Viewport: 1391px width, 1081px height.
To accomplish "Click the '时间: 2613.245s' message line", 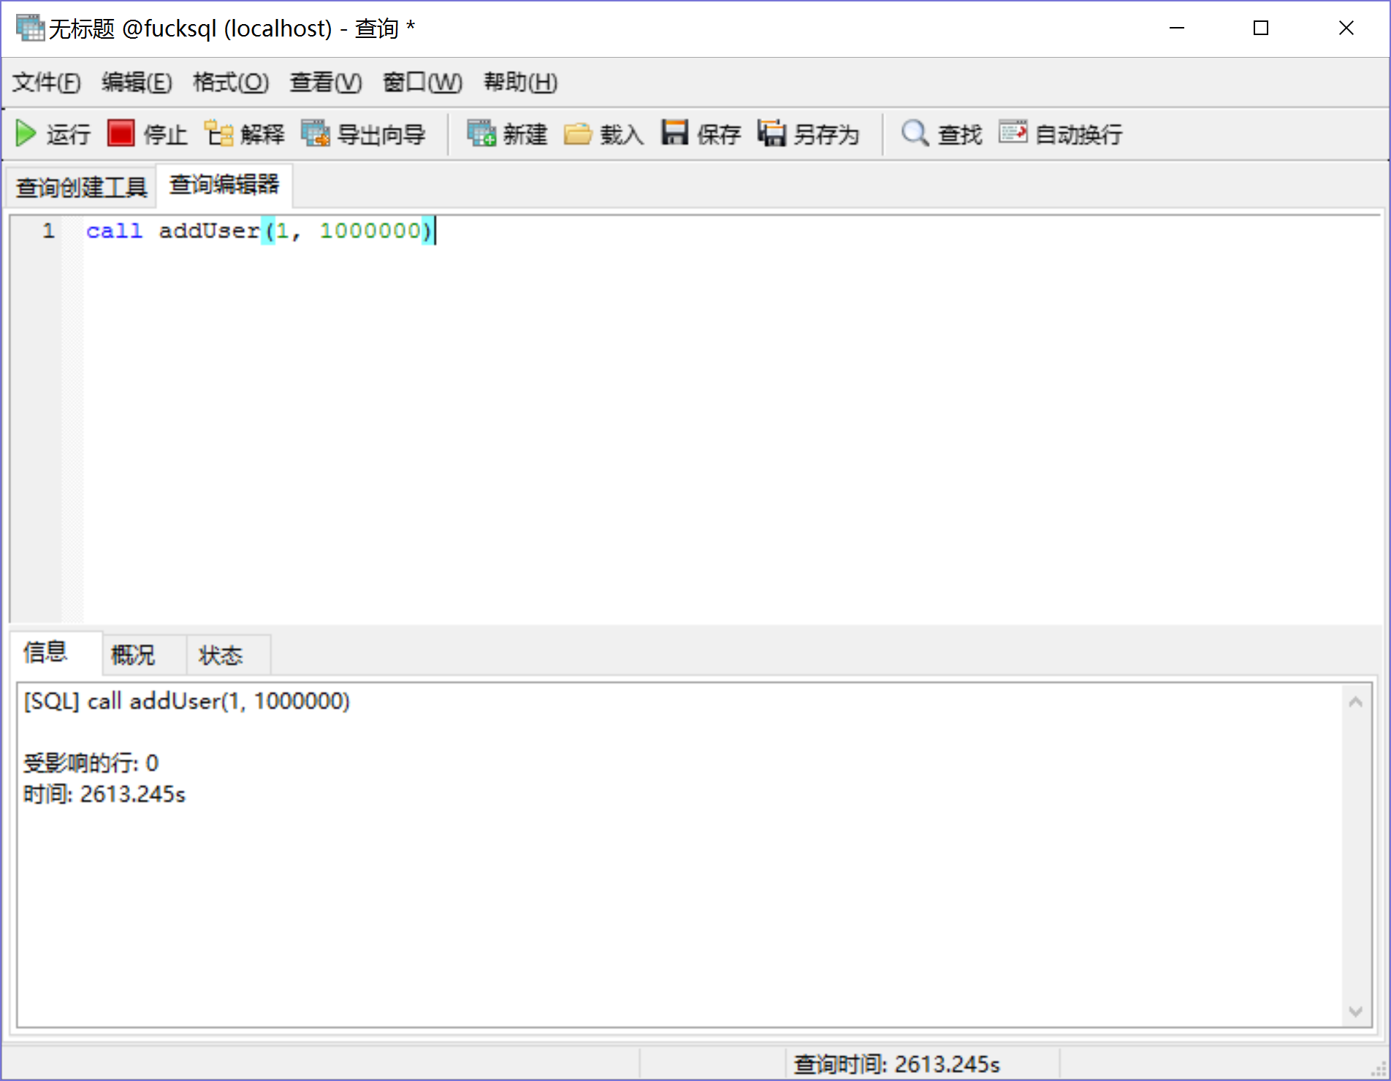I will click(104, 794).
